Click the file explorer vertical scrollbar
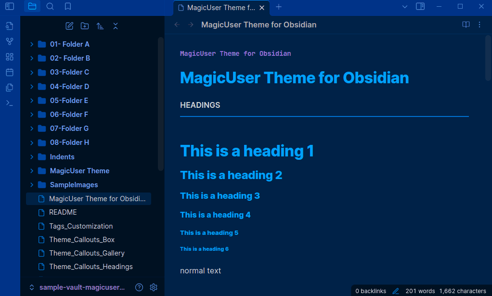The width and height of the screenshot is (492, 296). (x=161, y=104)
